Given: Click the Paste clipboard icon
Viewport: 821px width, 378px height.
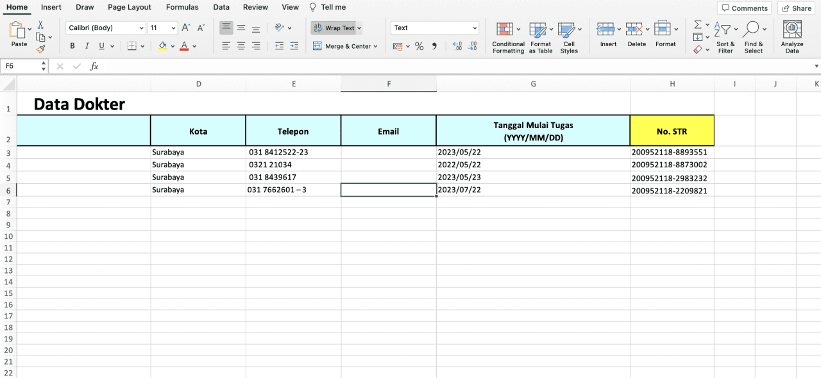Looking at the screenshot, I should (x=17, y=29).
